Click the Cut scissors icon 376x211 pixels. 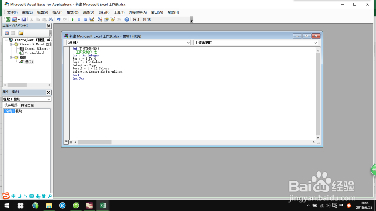click(x=32, y=20)
